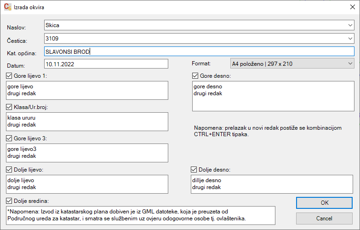The height and width of the screenshot is (230, 360).
Task: Click the Kat. općina text field
Action: coord(199,52)
